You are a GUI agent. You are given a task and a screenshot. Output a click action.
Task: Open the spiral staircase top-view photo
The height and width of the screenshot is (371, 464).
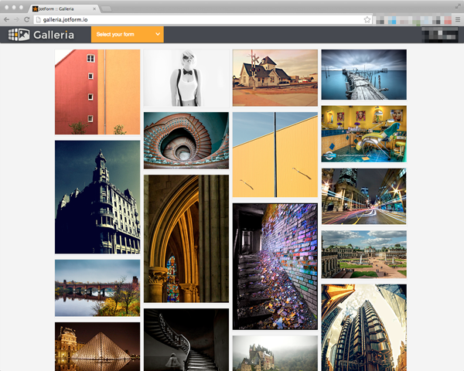(186, 141)
